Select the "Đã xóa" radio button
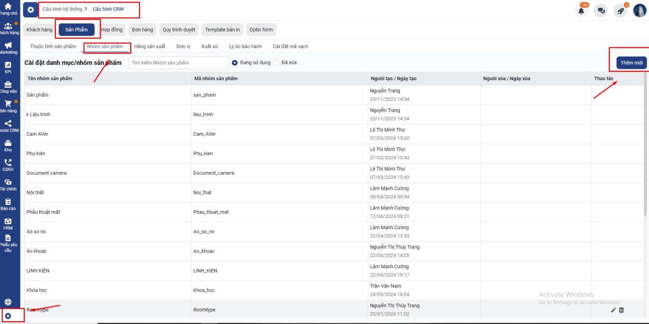This screenshot has width=649, height=324. tap(276, 63)
